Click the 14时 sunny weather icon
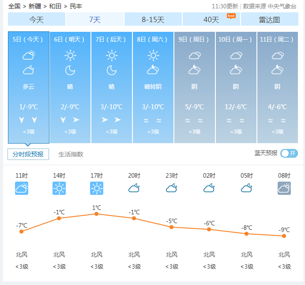Screen dimensions: 305x285 tap(59, 188)
